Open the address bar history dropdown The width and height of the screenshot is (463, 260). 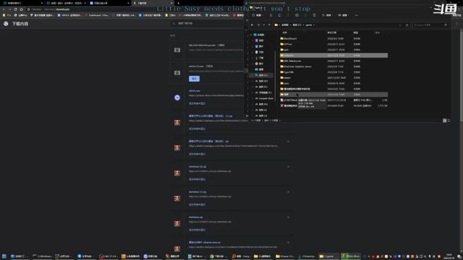[400, 25]
